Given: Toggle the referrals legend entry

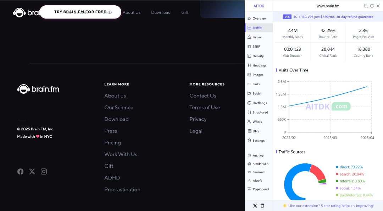Looking at the screenshot, I should (350, 181).
